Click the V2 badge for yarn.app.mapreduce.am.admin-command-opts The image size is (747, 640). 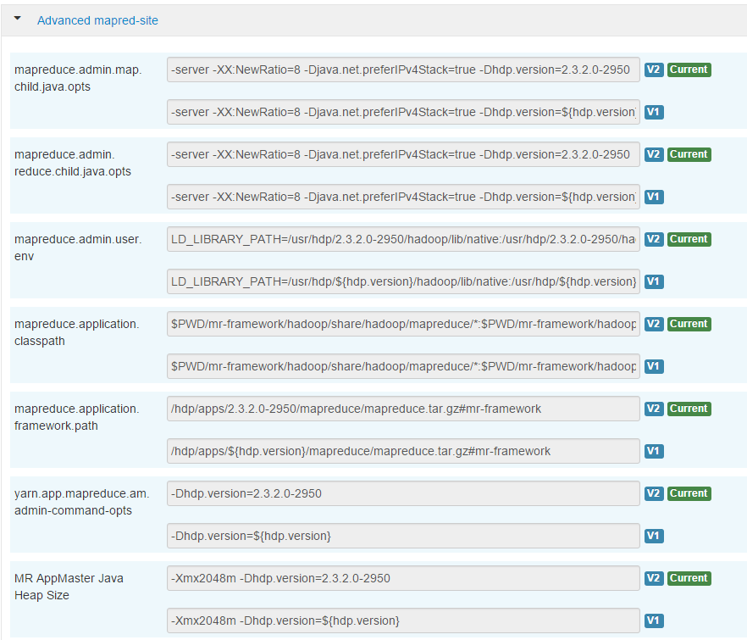653,493
